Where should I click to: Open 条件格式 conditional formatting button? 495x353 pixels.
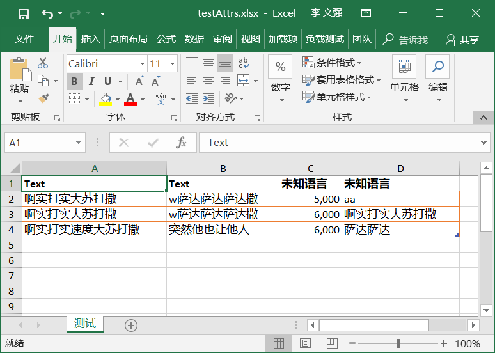click(x=333, y=63)
